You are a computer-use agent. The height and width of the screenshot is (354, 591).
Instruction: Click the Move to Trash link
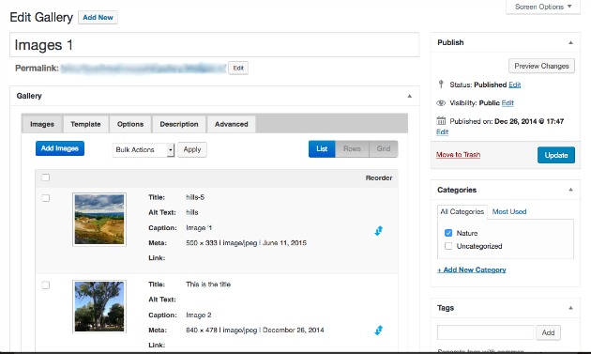point(459,155)
